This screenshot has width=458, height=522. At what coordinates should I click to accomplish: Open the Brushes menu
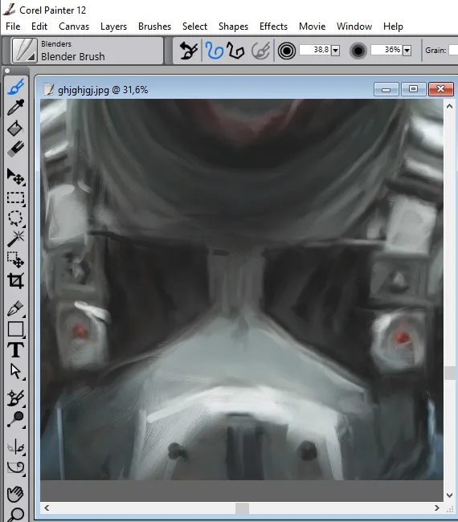(154, 27)
